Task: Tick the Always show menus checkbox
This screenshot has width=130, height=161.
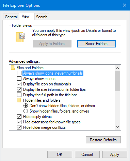Action: click(x=19, y=79)
